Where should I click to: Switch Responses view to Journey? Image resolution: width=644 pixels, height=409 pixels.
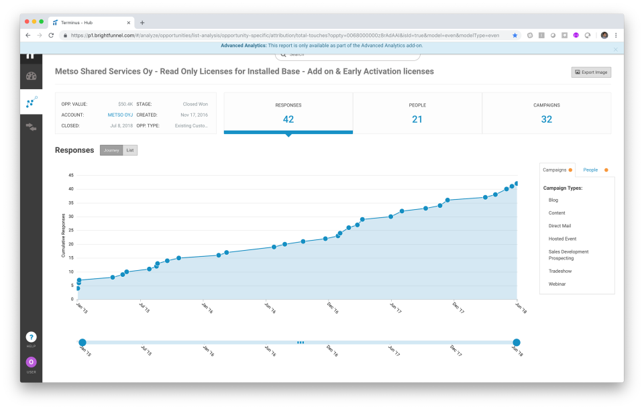click(x=111, y=150)
